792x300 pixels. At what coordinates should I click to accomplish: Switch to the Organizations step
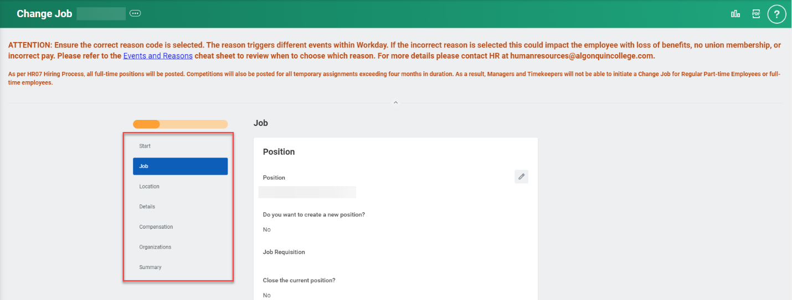click(155, 247)
